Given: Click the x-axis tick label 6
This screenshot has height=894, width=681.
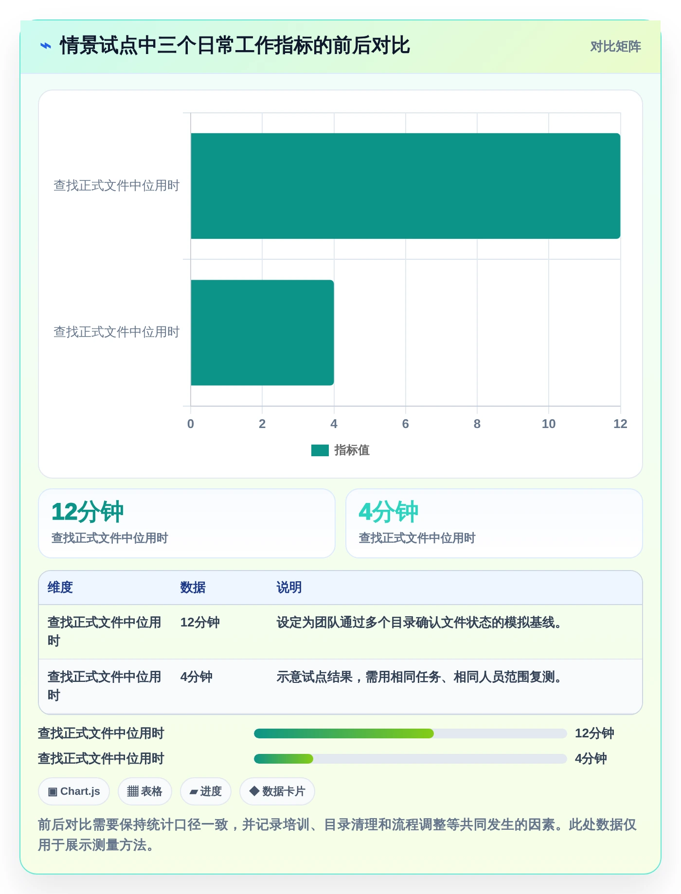Looking at the screenshot, I should [x=406, y=424].
